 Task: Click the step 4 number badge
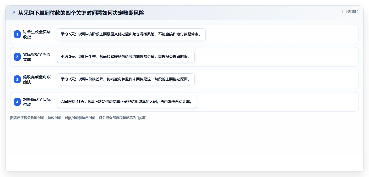click(x=17, y=102)
